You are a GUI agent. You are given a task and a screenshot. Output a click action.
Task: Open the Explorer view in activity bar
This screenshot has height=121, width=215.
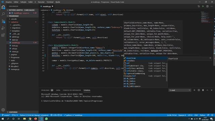click(x=3, y=7)
